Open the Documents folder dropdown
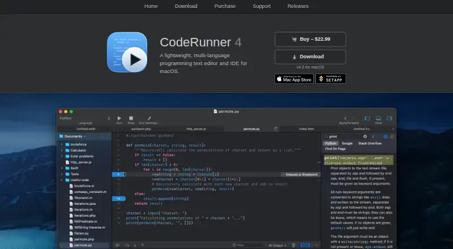 pos(73,136)
